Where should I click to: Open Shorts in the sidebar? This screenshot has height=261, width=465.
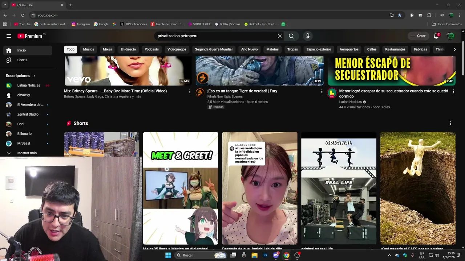(x=28, y=60)
